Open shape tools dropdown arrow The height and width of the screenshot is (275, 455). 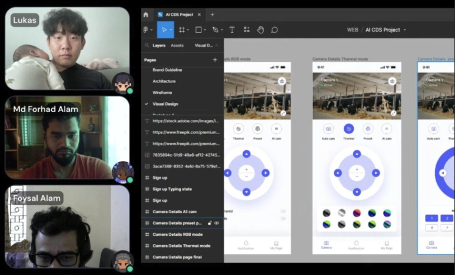[205, 29]
